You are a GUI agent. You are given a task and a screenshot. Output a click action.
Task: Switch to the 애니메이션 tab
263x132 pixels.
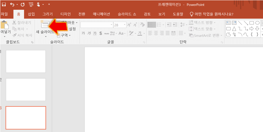pyautogui.click(x=101, y=14)
